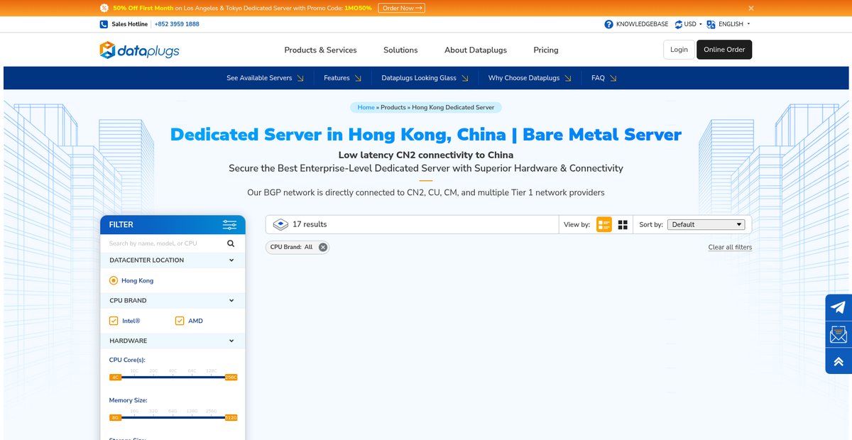Click Clear all filters link
The image size is (852, 440).
coord(730,248)
